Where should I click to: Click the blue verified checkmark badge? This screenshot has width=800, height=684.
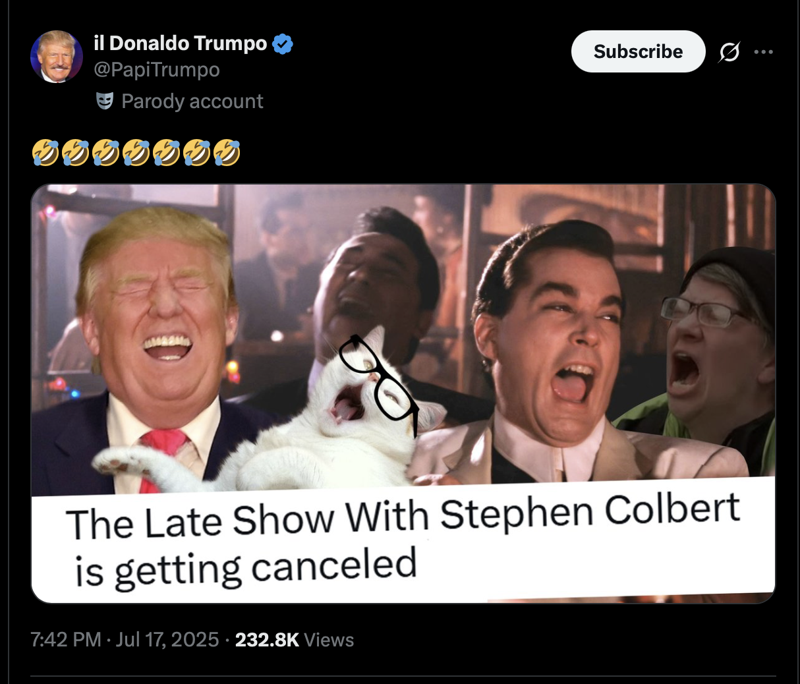click(x=283, y=44)
